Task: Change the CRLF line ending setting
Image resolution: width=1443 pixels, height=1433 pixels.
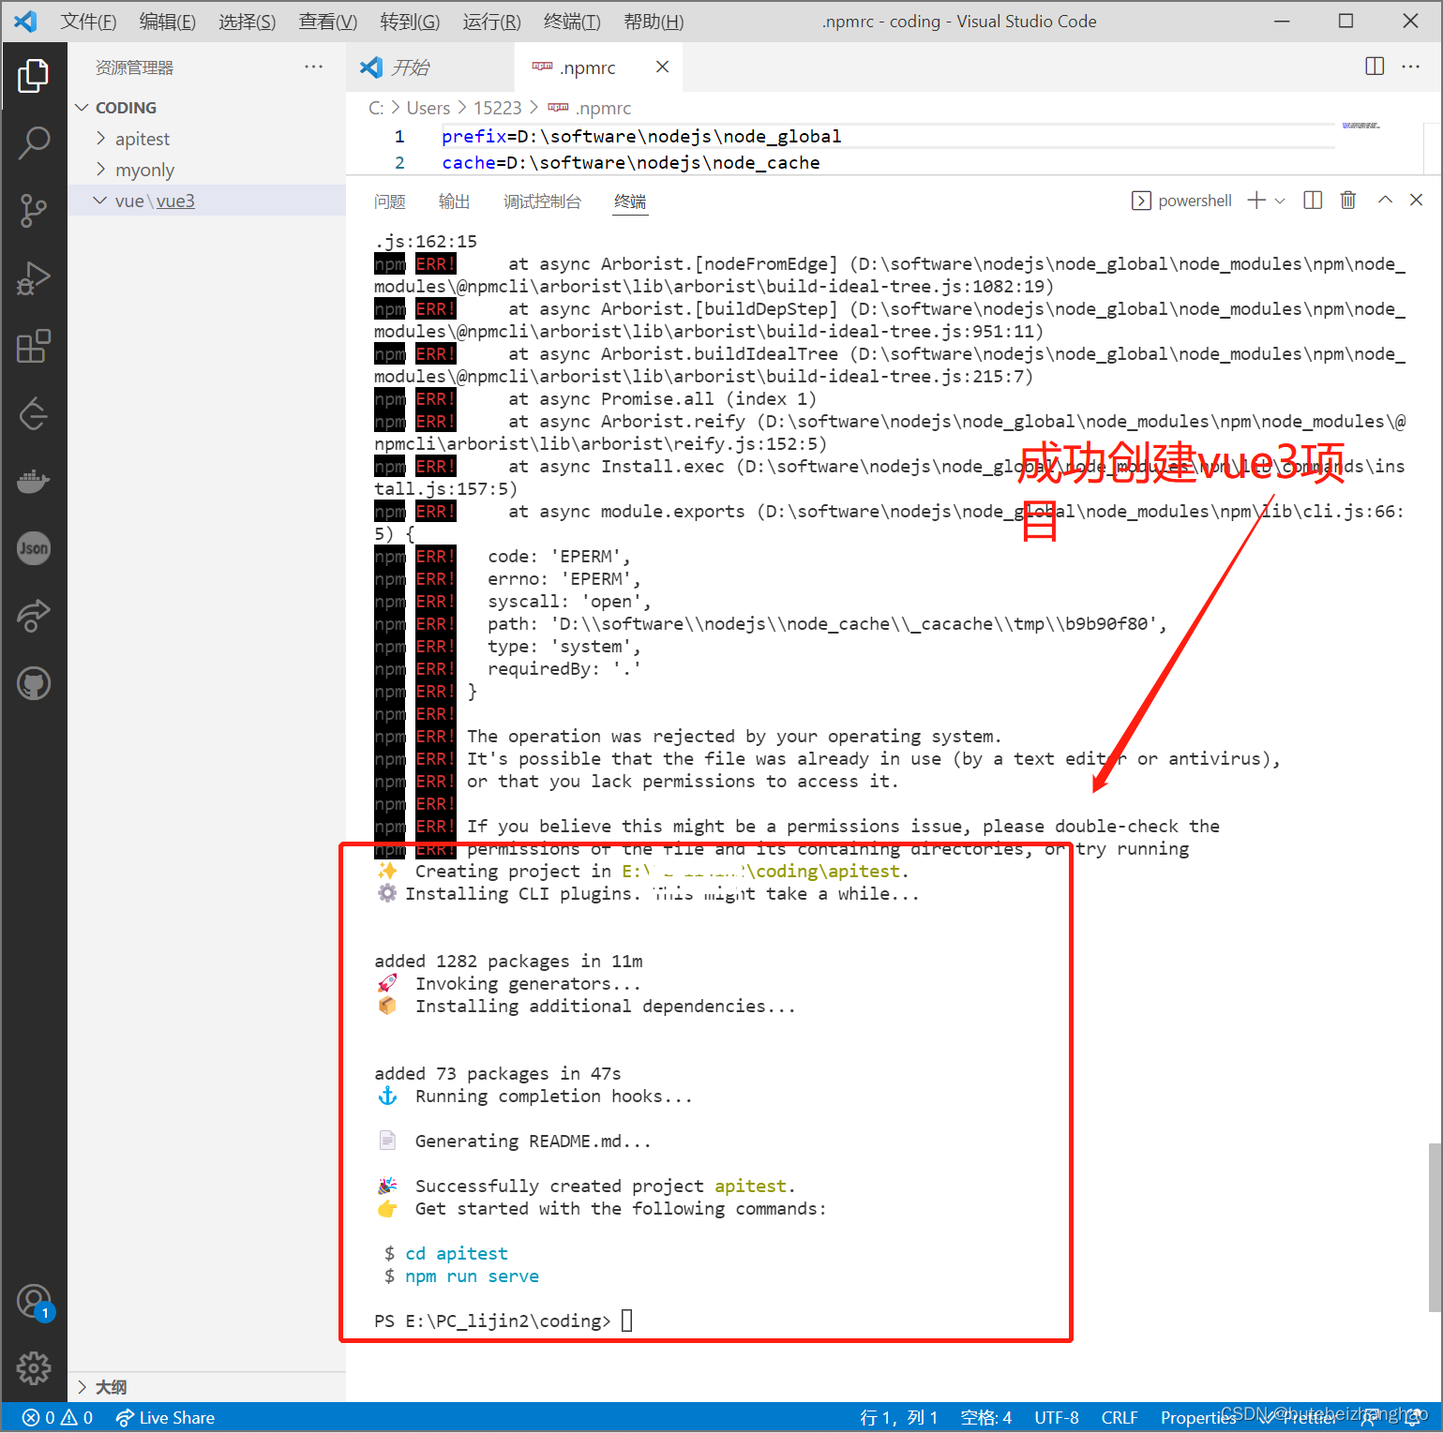Action: click(x=1120, y=1417)
